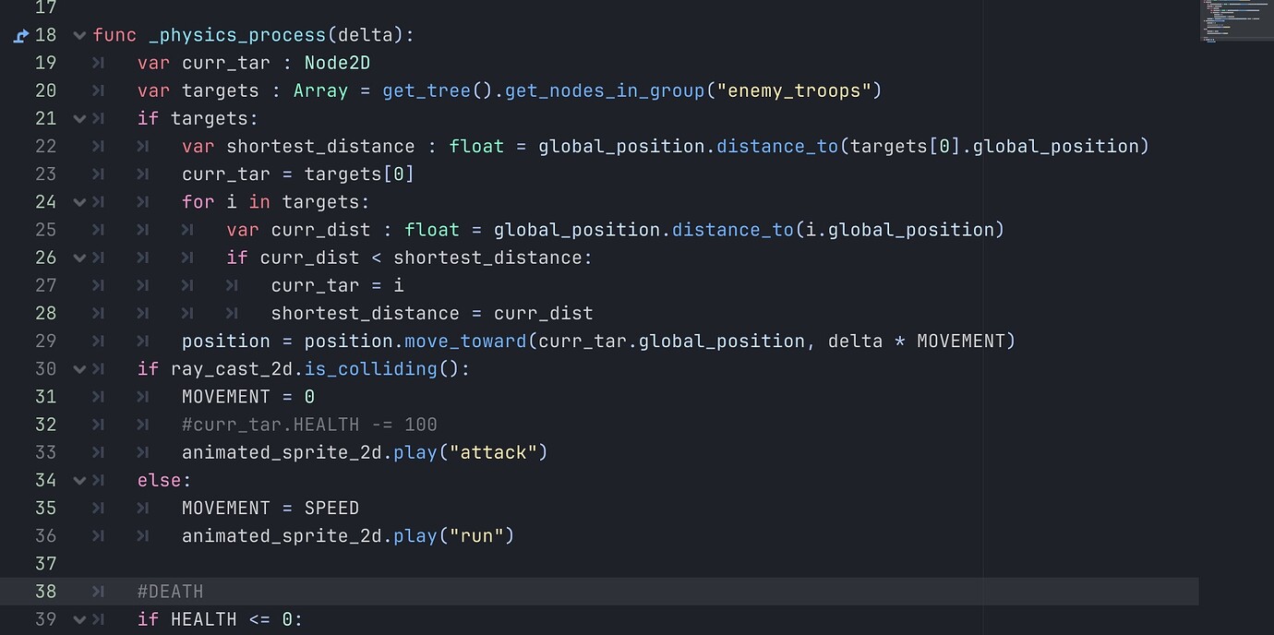This screenshot has width=1274, height=635.
Task: Collapse the _physics_process function fold arrow
Action: tap(79, 36)
